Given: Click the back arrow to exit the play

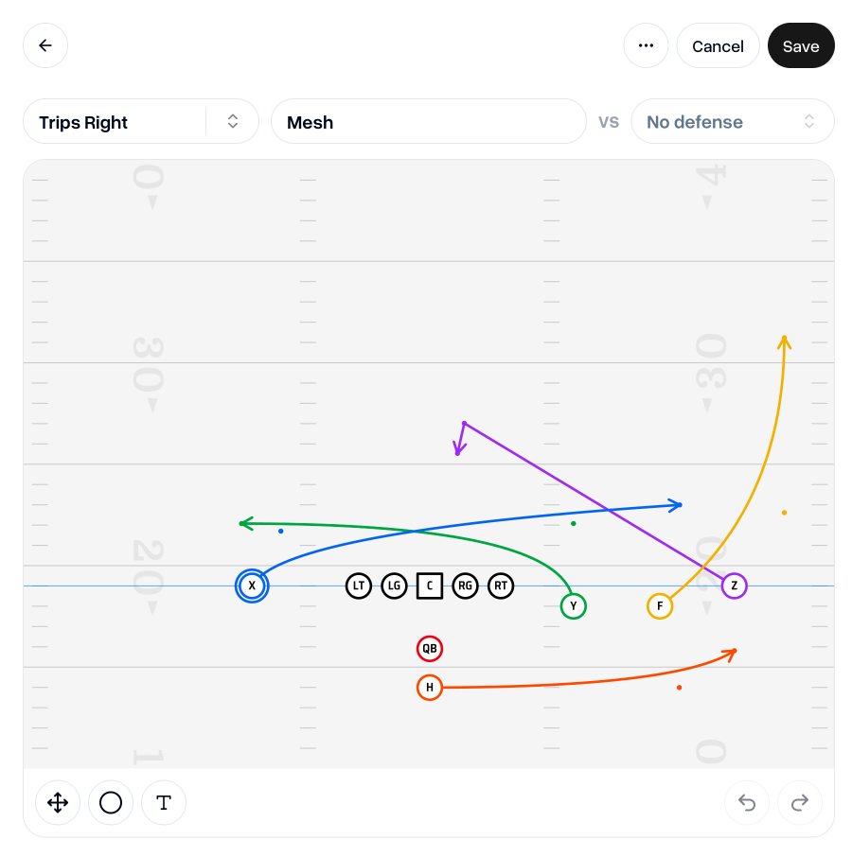Looking at the screenshot, I should [45, 45].
